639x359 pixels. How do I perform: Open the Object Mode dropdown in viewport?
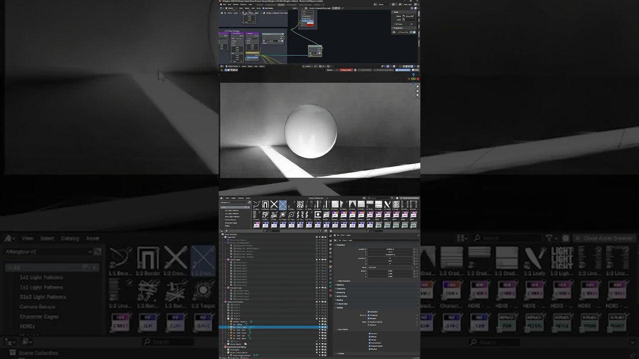[x=232, y=66]
